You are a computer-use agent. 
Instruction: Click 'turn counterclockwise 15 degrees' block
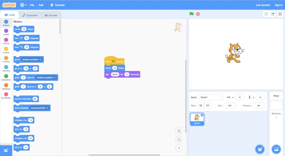(26, 47)
